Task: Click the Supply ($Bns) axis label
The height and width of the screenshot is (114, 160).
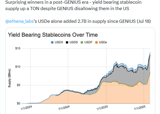Action: pos(10,77)
